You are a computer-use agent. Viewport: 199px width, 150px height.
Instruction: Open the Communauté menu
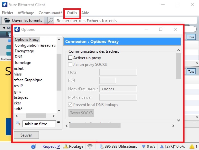click(50, 13)
